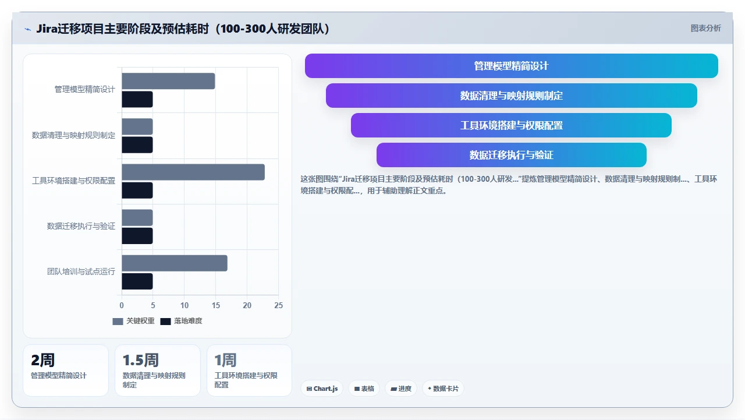Select the 管理模型精简设计 funnel bar
The image size is (745, 420).
[x=511, y=66]
